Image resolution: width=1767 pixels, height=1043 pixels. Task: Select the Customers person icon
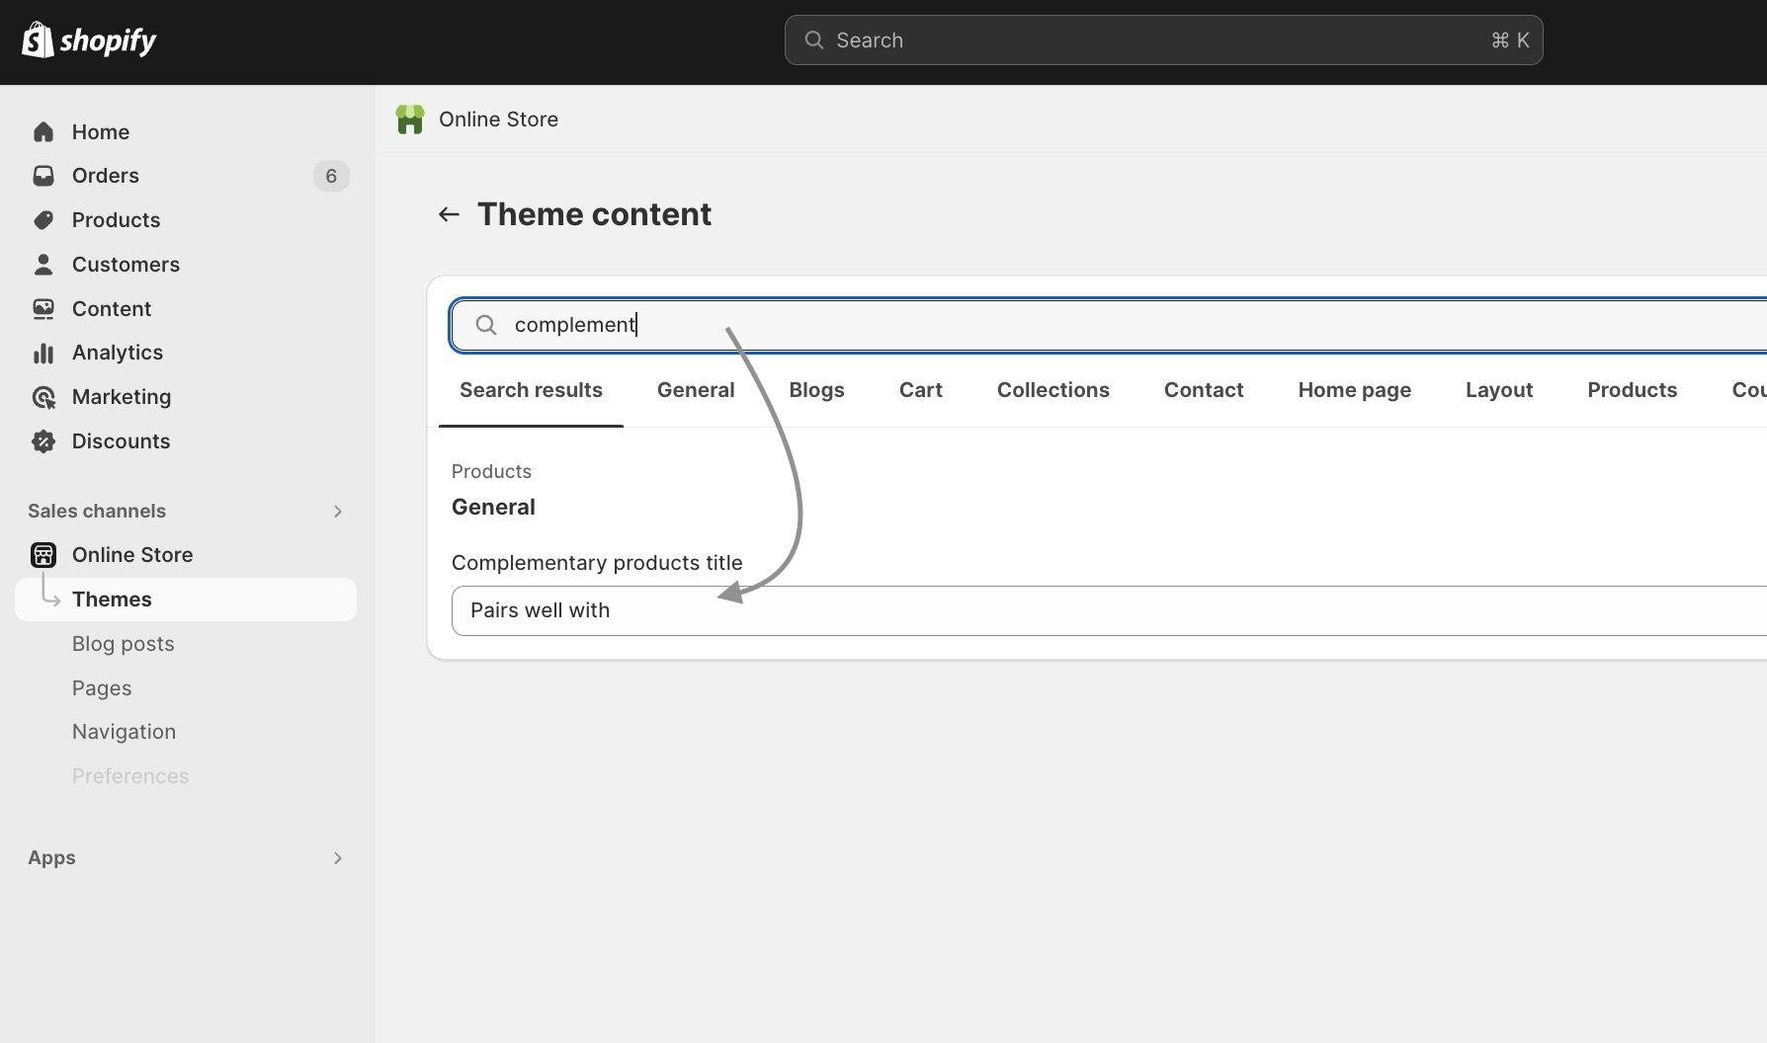tap(43, 265)
